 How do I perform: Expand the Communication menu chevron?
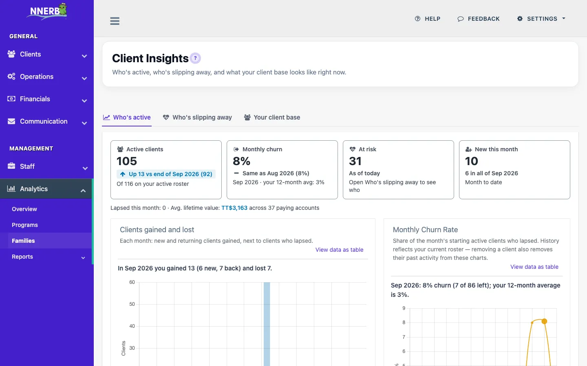(x=84, y=123)
